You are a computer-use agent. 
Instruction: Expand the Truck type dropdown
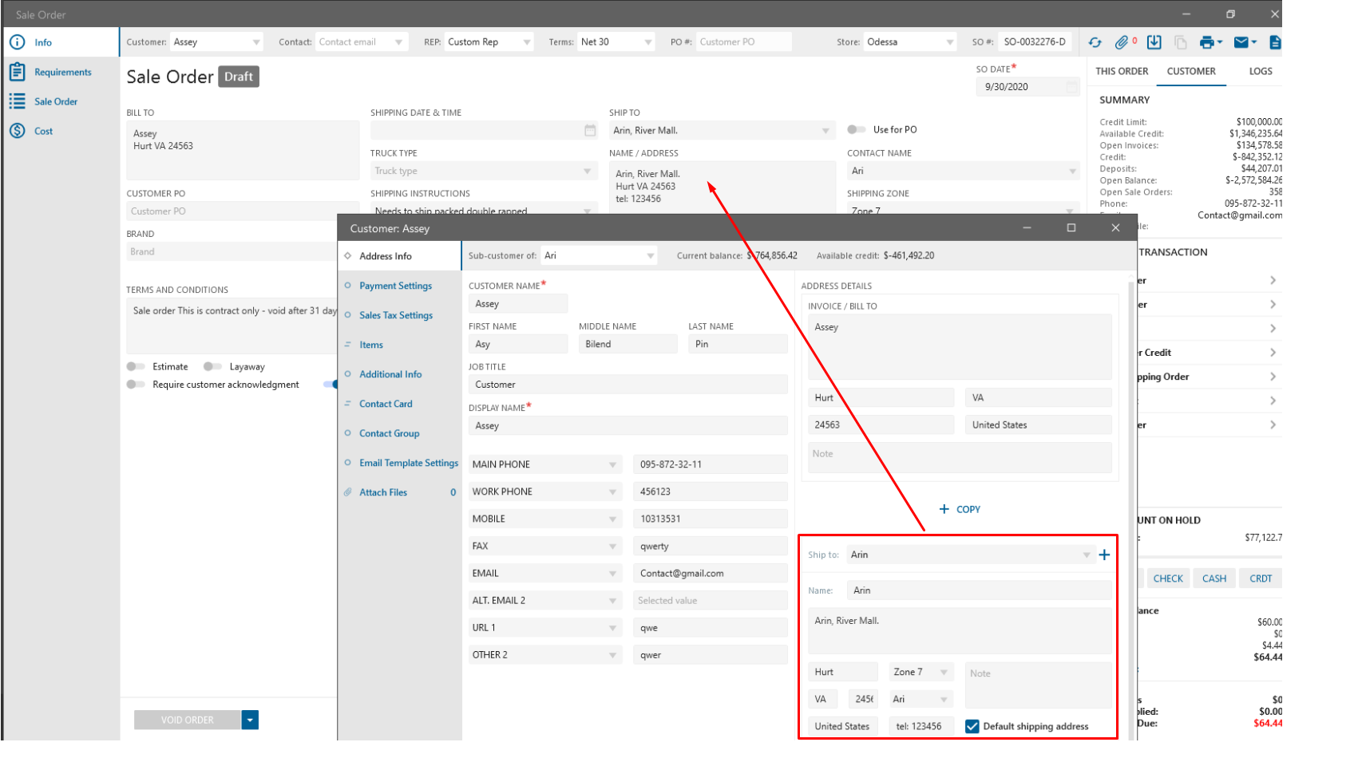point(587,172)
